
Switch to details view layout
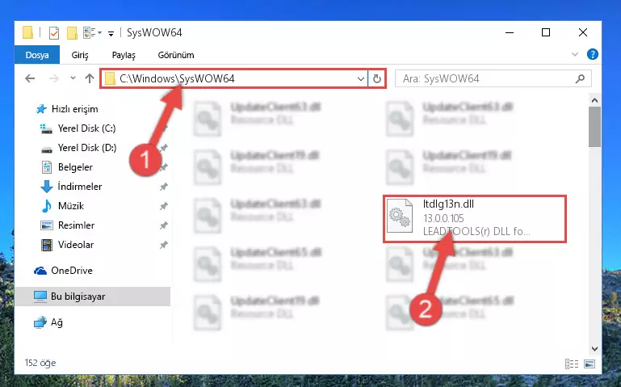click(x=572, y=364)
